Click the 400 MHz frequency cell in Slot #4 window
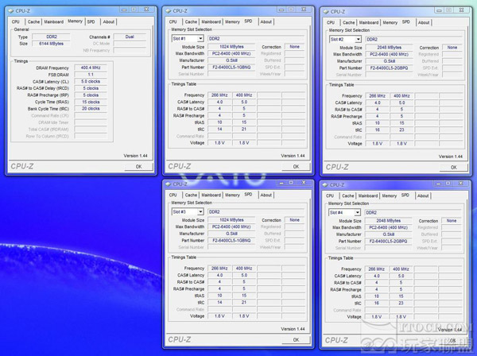477x356 pixels. pos(401,269)
